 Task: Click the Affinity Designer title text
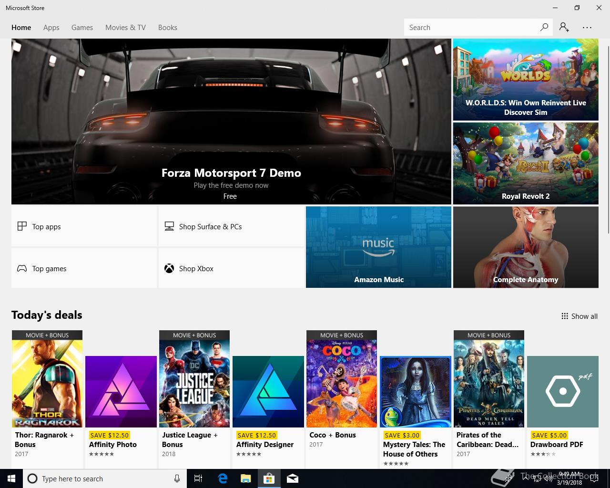point(265,445)
